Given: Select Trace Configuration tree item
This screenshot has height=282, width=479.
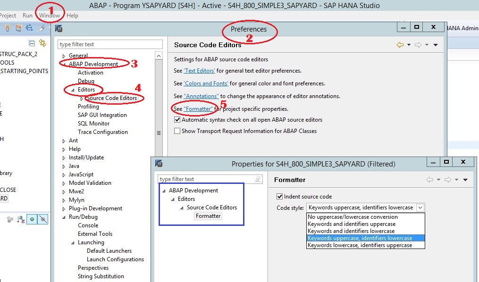Looking at the screenshot, I should (x=103, y=132).
